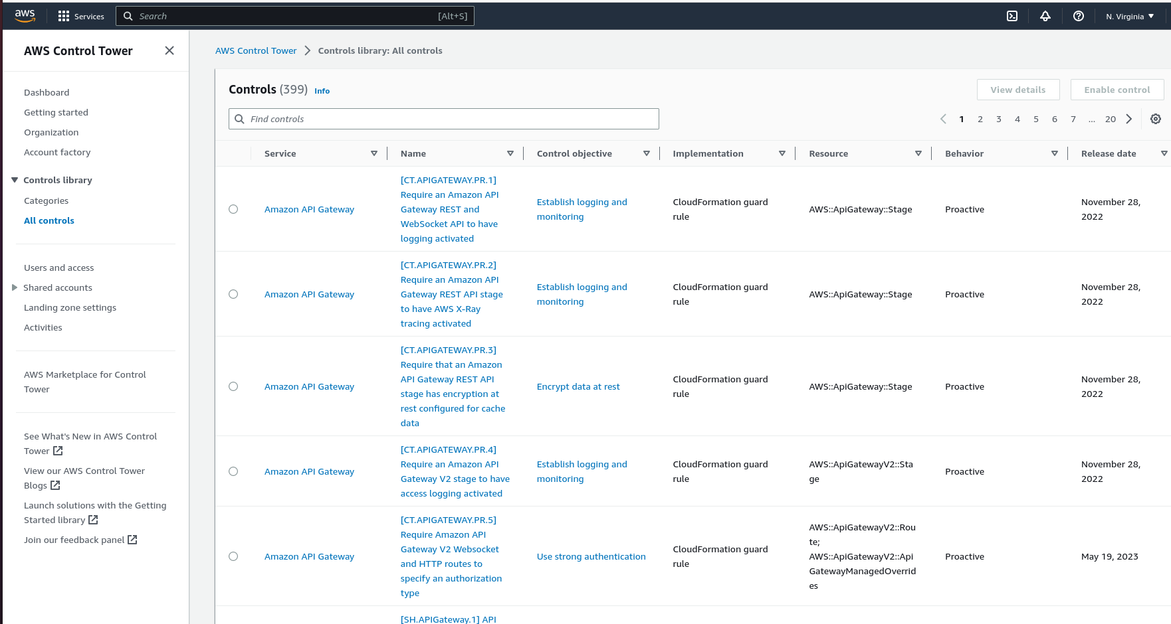Close the AWS Control Tower sidebar

pyautogui.click(x=169, y=50)
